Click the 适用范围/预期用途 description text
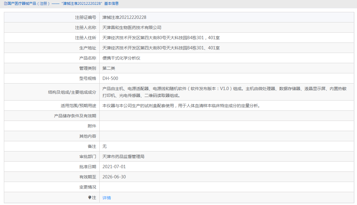Image resolution: width=357 pixels, height=205 pixels. 181,106
